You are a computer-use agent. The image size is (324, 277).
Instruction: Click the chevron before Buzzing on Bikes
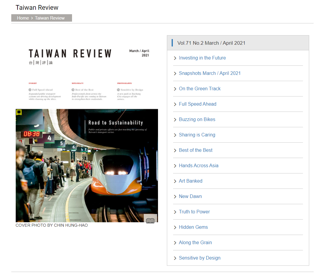click(175, 120)
